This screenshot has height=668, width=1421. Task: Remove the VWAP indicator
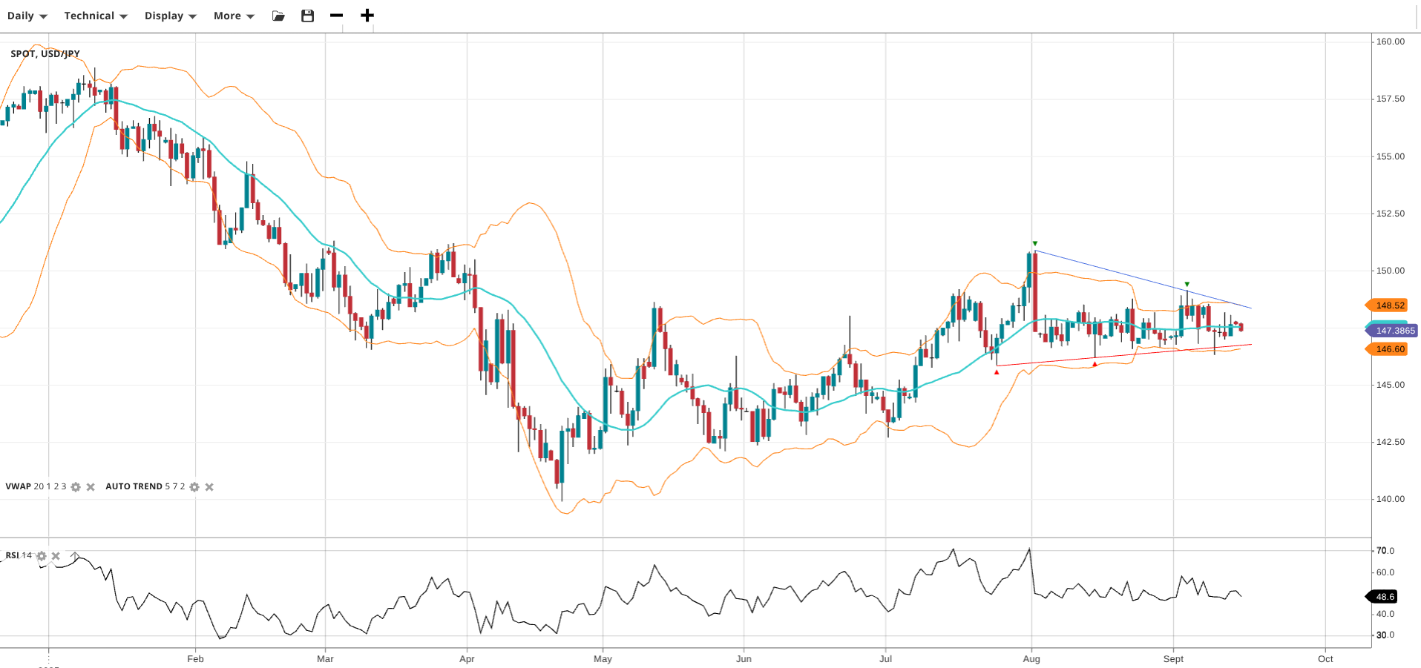click(x=91, y=487)
